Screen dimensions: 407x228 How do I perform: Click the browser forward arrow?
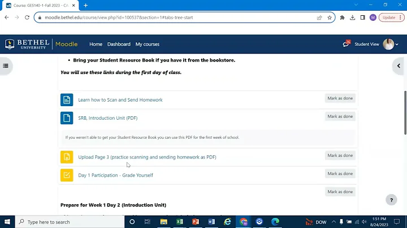(x=17, y=17)
